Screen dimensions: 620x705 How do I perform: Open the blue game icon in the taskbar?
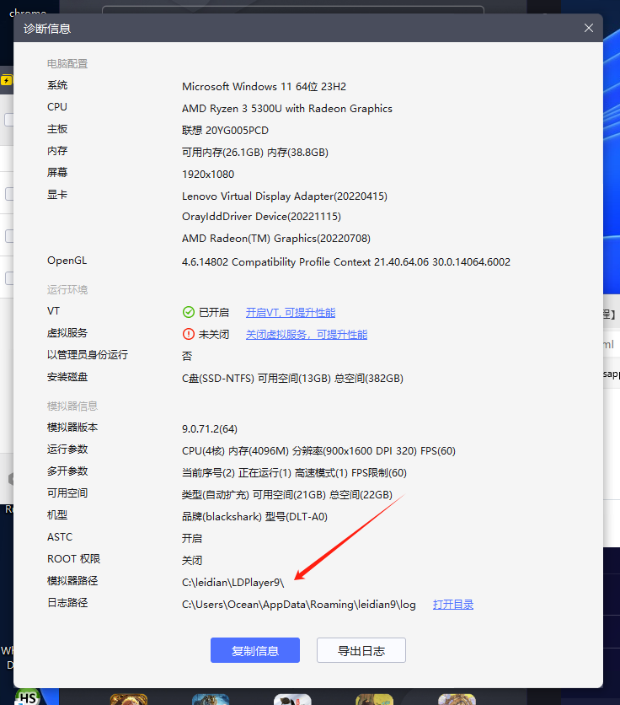point(210,699)
